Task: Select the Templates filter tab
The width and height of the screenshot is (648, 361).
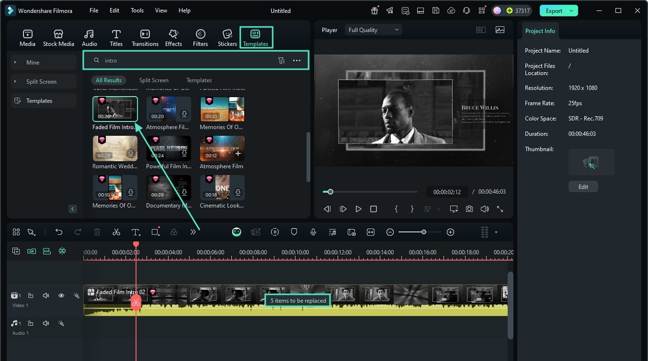Action: [199, 80]
